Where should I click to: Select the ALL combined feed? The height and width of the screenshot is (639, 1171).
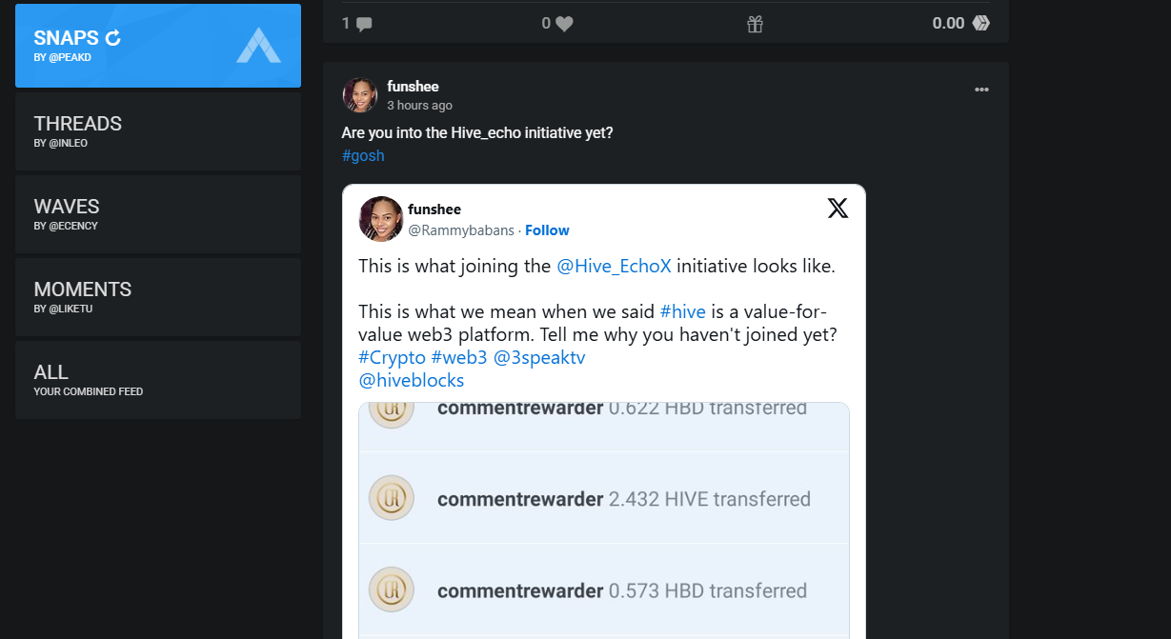pos(158,380)
